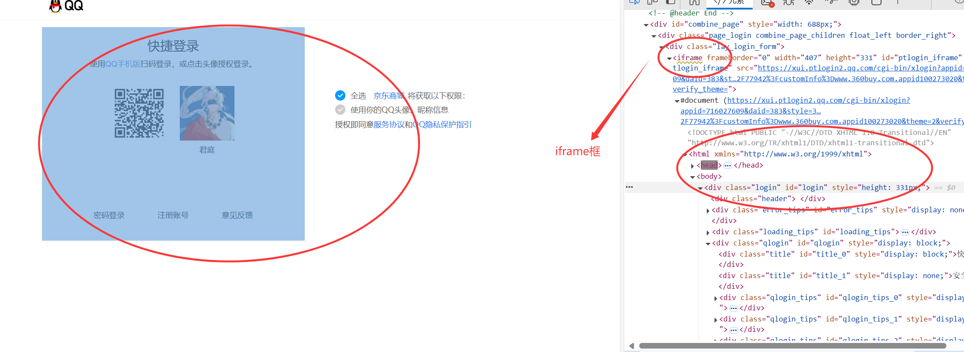This screenshot has width=964, height=352.
Task: Open the 京东商城 link
Action: coord(389,96)
